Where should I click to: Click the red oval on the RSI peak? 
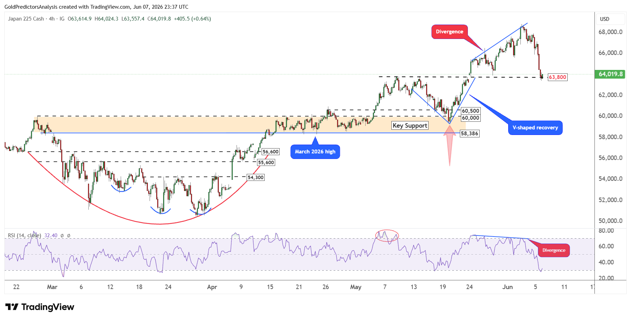(x=387, y=236)
